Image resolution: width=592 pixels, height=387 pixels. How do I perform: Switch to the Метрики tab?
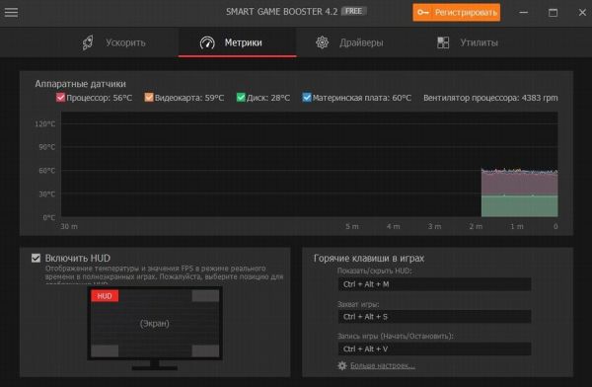tap(237, 42)
